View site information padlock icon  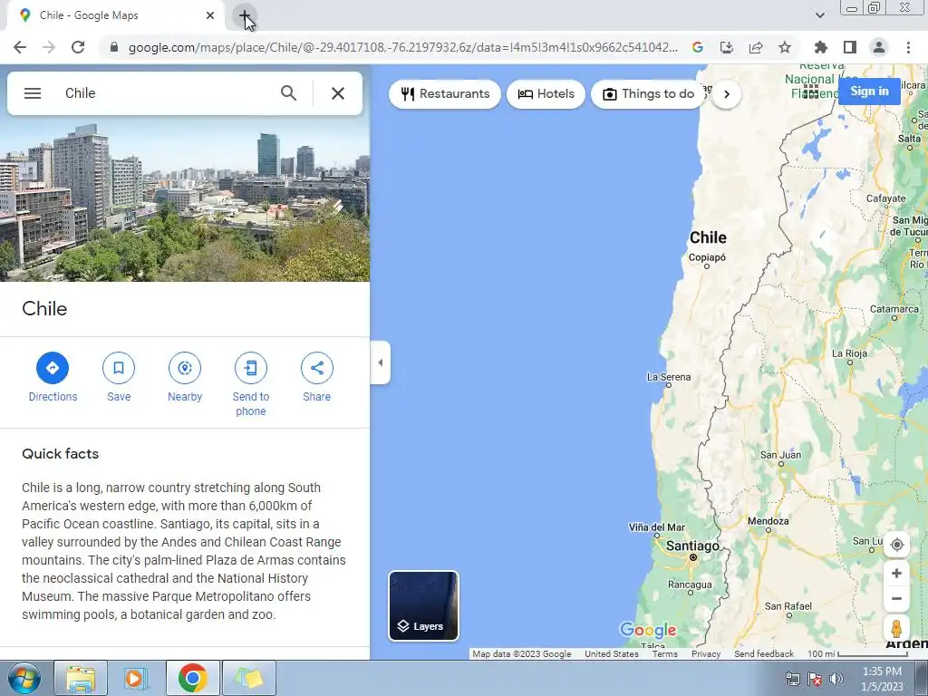click(114, 47)
